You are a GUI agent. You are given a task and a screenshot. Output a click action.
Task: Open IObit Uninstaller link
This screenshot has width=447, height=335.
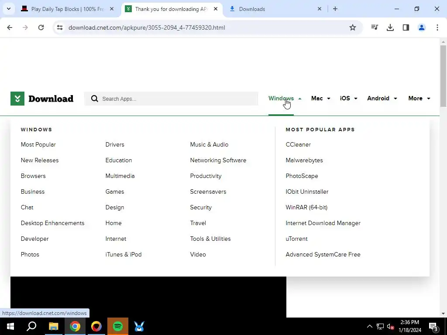[x=307, y=191]
